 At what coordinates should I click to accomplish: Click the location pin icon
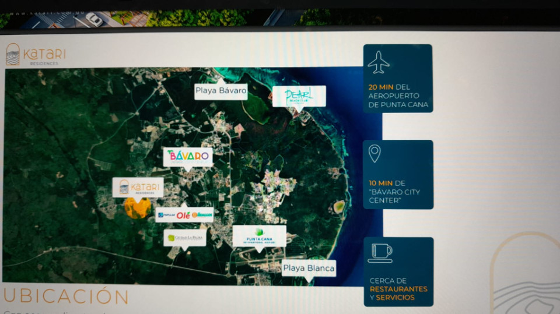click(x=374, y=154)
